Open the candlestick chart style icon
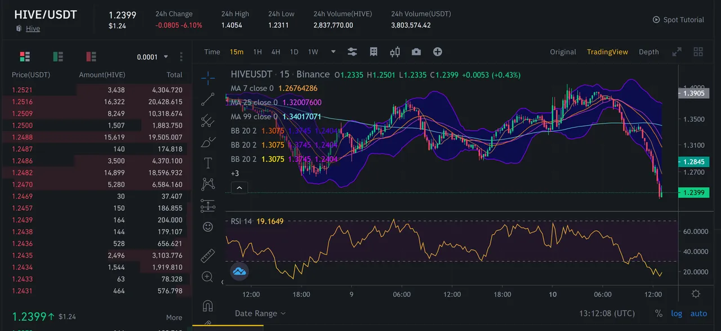Image resolution: width=721 pixels, height=331 pixels. (x=395, y=52)
